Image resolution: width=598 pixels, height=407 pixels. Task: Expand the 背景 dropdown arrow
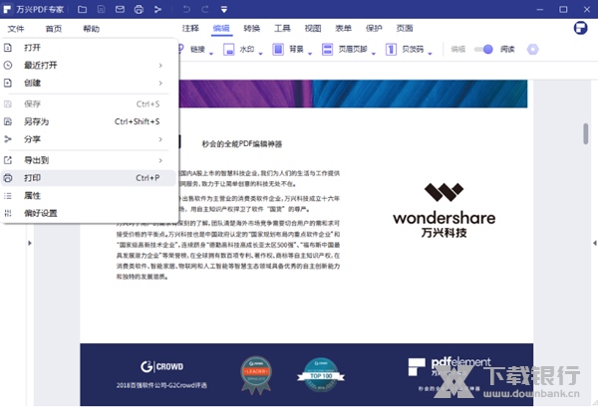pos(310,54)
